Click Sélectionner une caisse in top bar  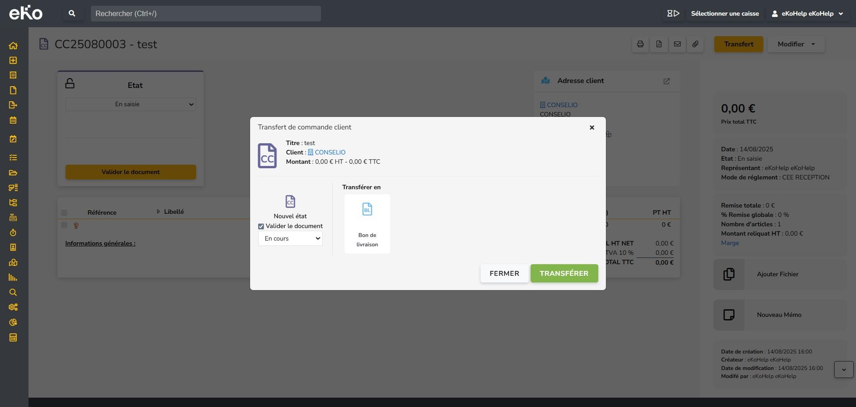pyautogui.click(x=724, y=13)
